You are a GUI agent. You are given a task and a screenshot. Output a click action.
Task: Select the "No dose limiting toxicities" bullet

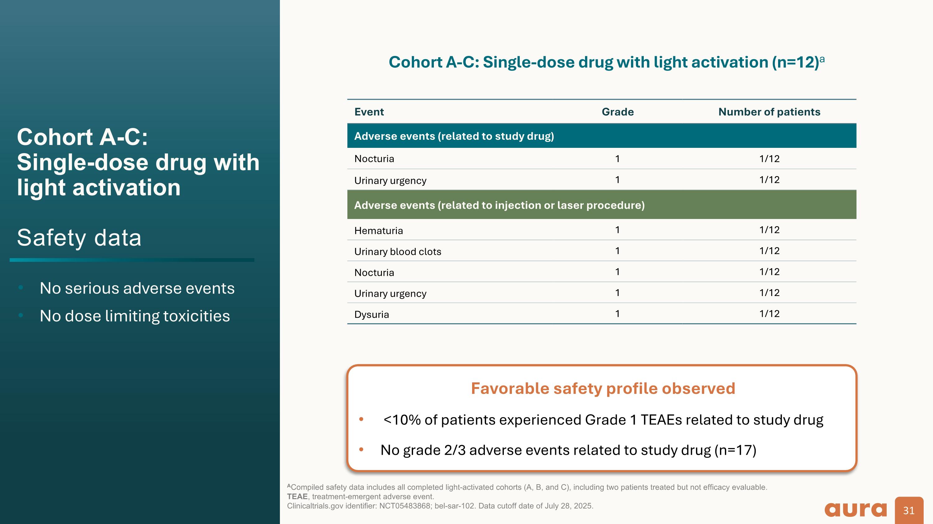[x=135, y=316]
